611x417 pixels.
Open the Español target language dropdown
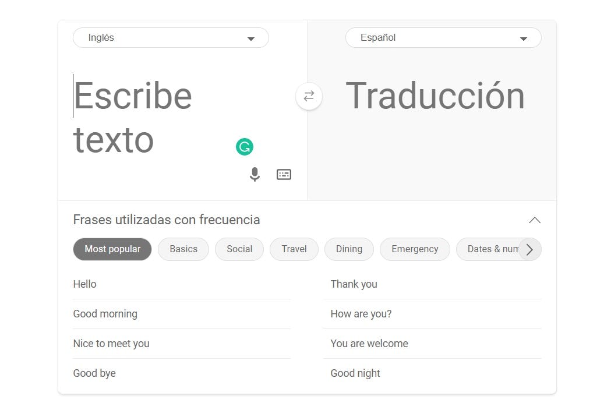click(443, 38)
